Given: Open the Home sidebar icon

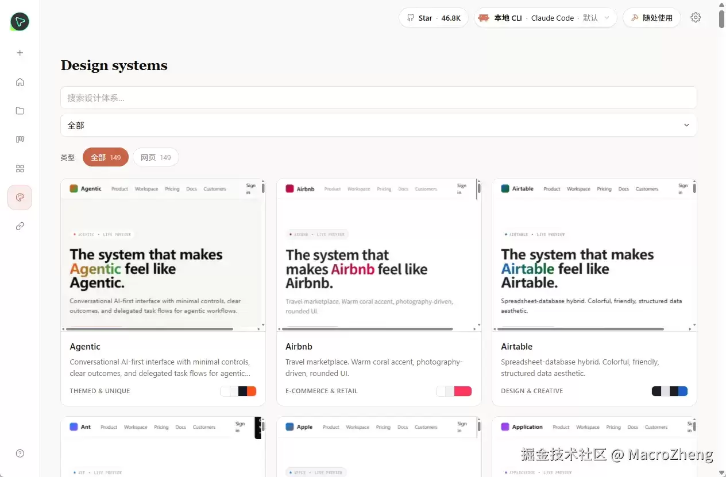Looking at the screenshot, I should click(x=20, y=82).
